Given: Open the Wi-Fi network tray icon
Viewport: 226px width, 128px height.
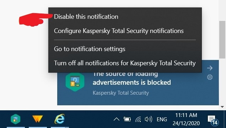Looking at the screenshot, I should coord(138,119).
